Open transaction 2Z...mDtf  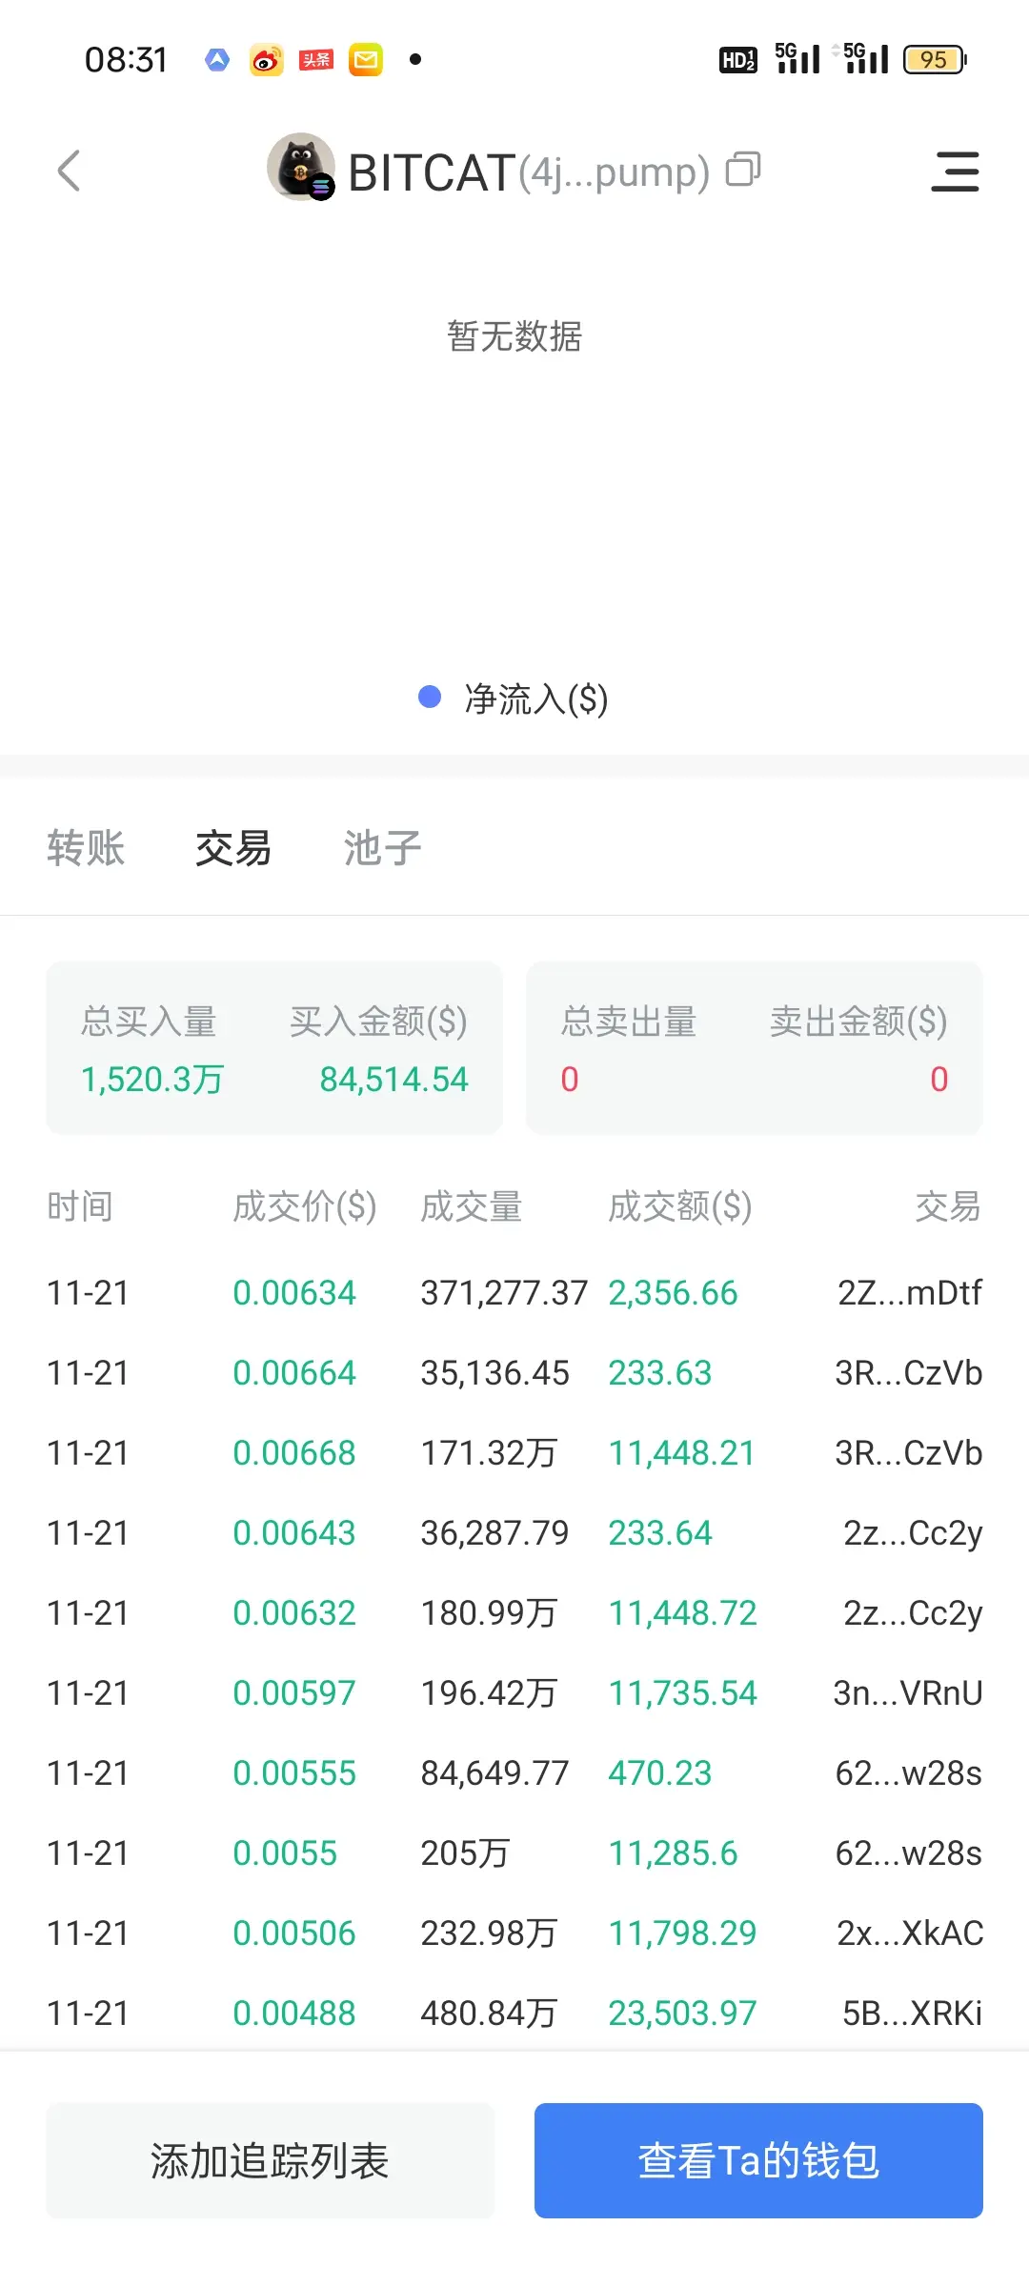910,1293
